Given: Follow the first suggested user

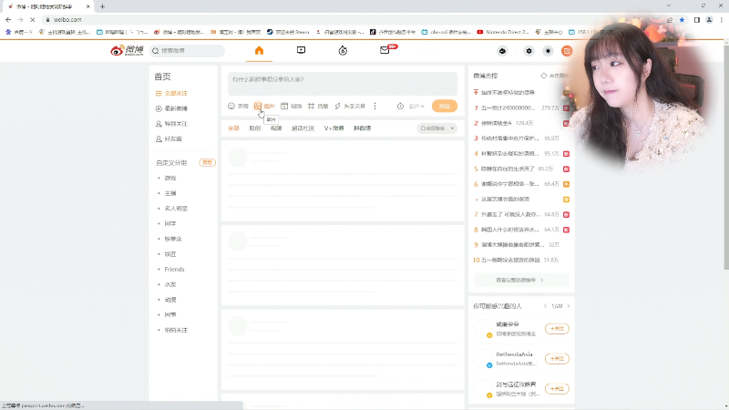Looking at the screenshot, I should click(x=557, y=329).
